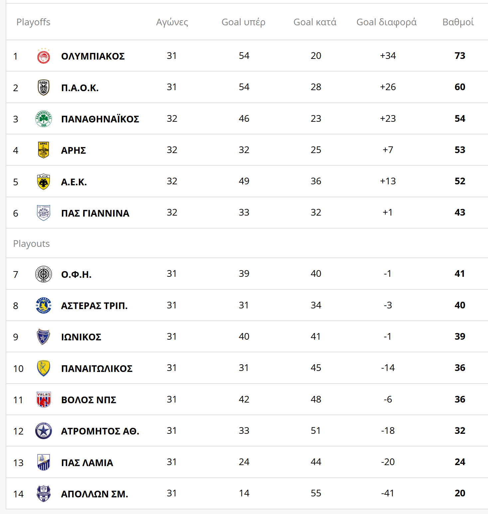Screen dimensions: 488x514
Task: Click the Playouts section label
Action: 31,244
